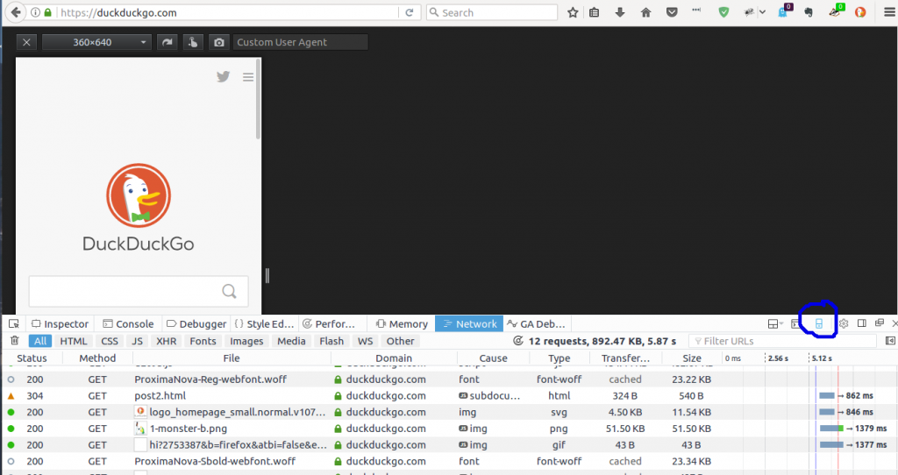898x475 pixels.
Task: Switch to the Inspector tab
Action: pyautogui.click(x=61, y=324)
